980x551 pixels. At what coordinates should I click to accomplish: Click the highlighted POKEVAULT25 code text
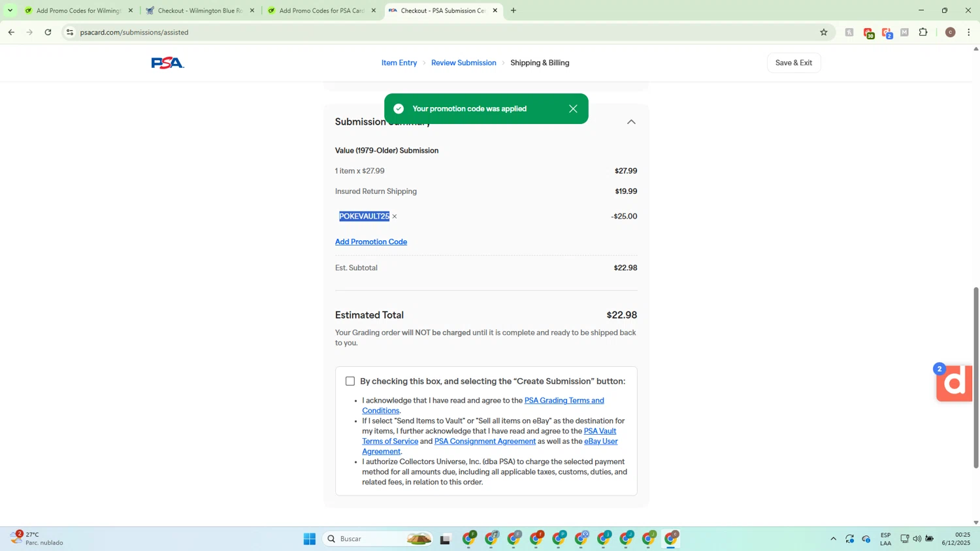tap(364, 216)
